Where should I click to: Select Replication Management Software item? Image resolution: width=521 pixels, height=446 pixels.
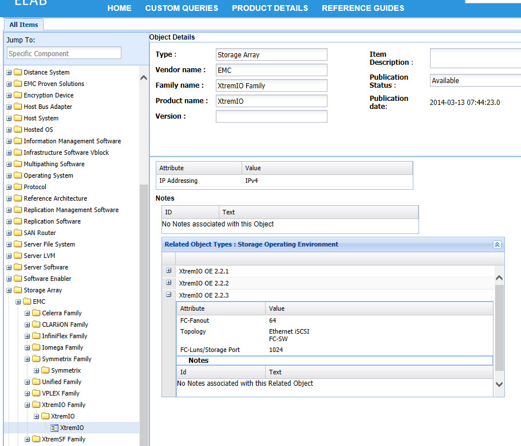(x=71, y=210)
